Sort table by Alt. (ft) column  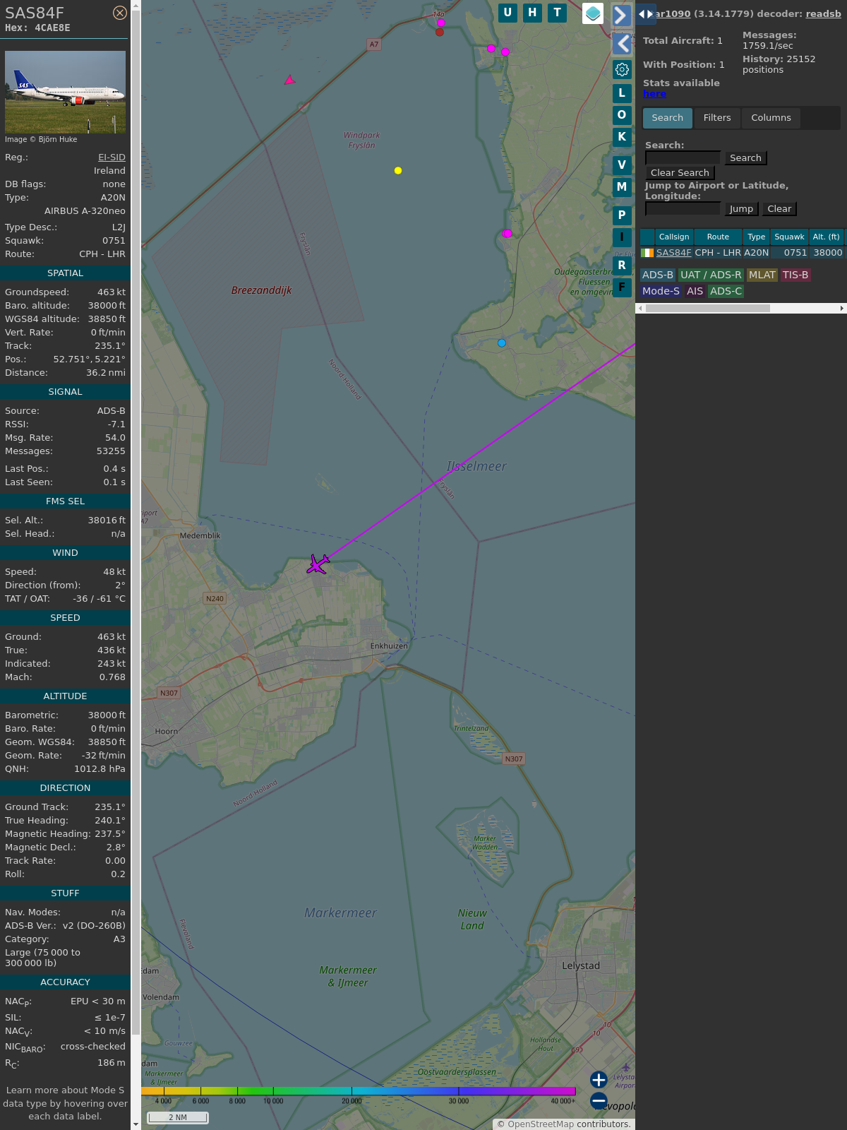click(x=826, y=237)
